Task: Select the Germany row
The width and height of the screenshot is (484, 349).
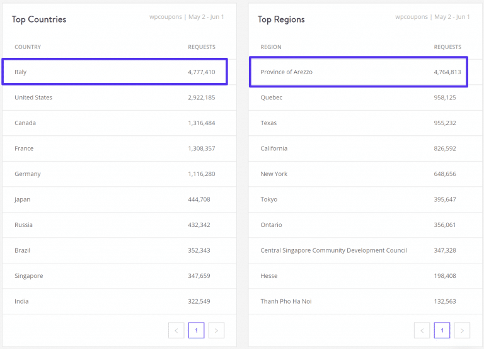Action: (115, 174)
